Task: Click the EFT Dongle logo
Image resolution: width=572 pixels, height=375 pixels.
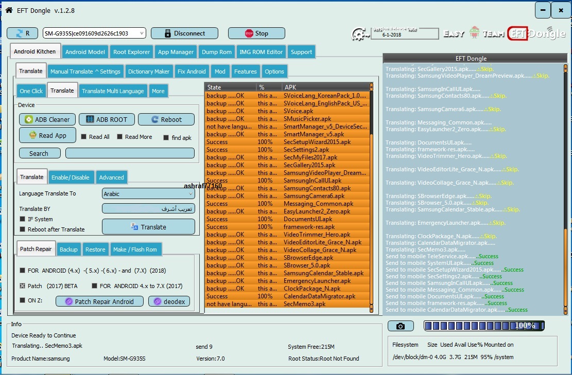Action: (x=536, y=33)
